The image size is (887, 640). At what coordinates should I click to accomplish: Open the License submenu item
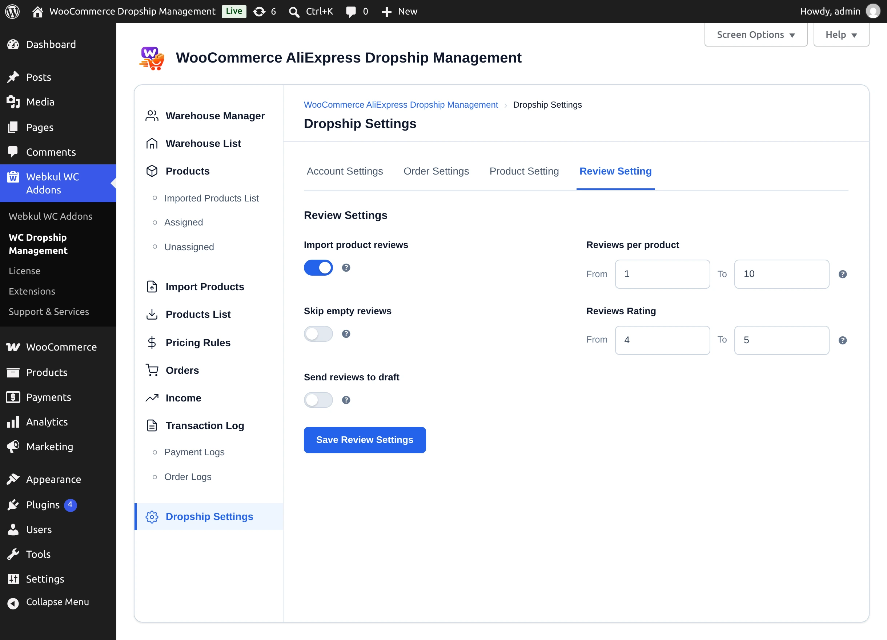tap(25, 271)
